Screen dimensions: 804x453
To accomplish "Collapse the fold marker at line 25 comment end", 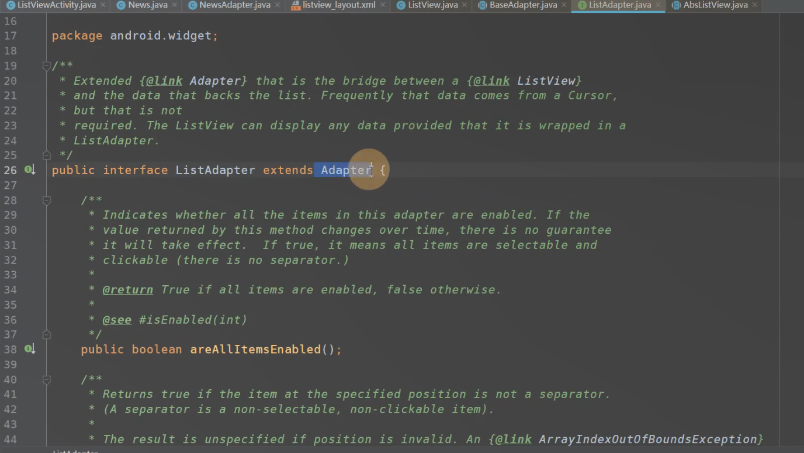I will click(47, 155).
